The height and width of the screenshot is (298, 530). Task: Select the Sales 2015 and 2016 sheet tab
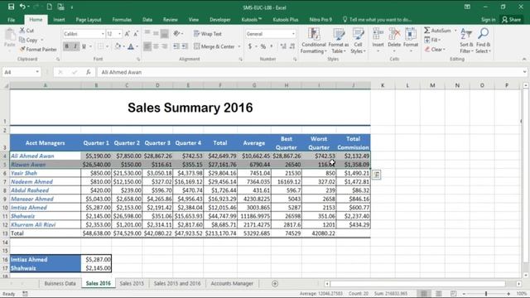pyautogui.click(x=177, y=283)
